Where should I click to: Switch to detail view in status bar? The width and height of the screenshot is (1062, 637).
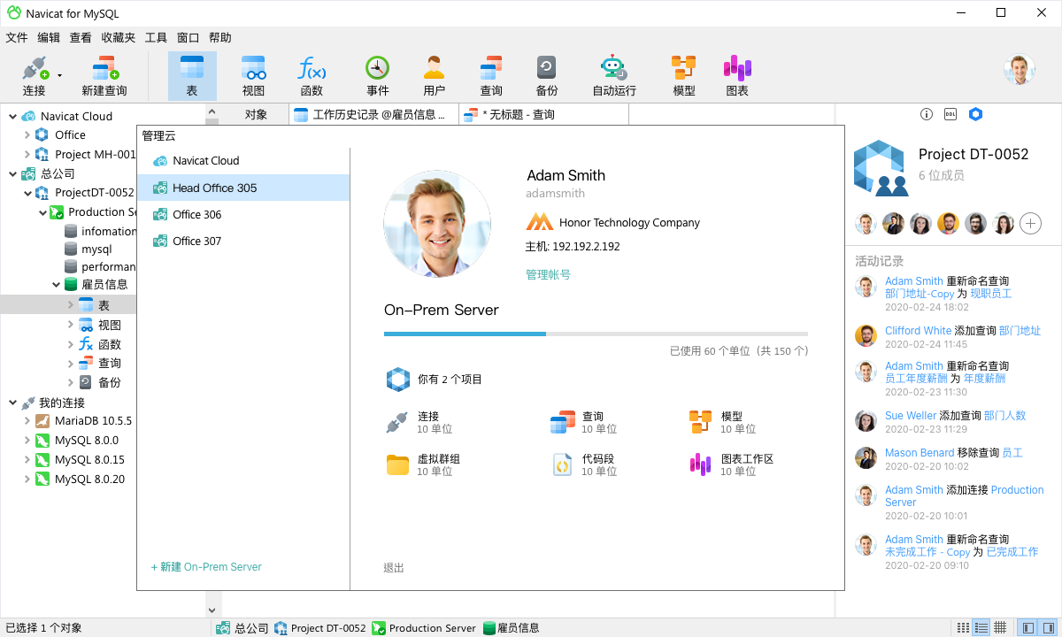coord(981,627)
